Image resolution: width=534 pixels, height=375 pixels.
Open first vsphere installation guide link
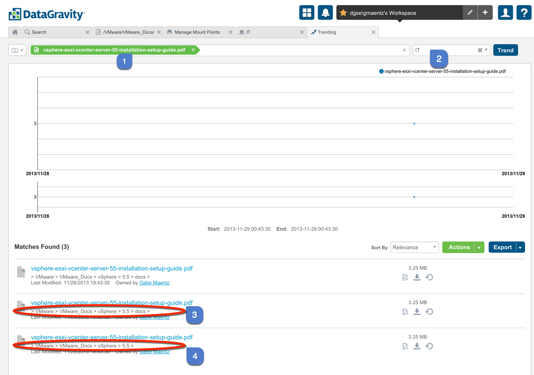coord(112,268)
